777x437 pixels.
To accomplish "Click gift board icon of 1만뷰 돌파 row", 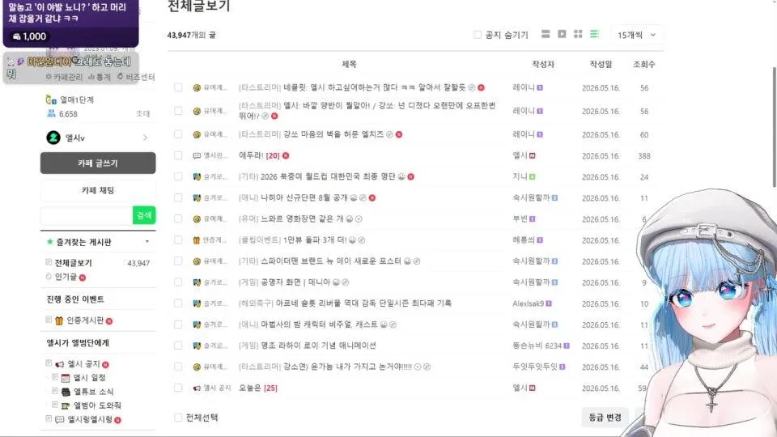I will 196,240.
